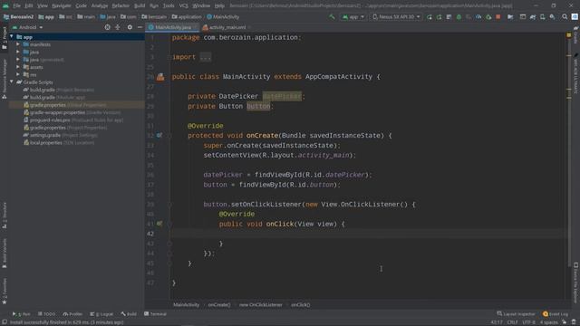The image size is (580, 326).
Task: Open the Navigate menu
Action: click(62, 5)
